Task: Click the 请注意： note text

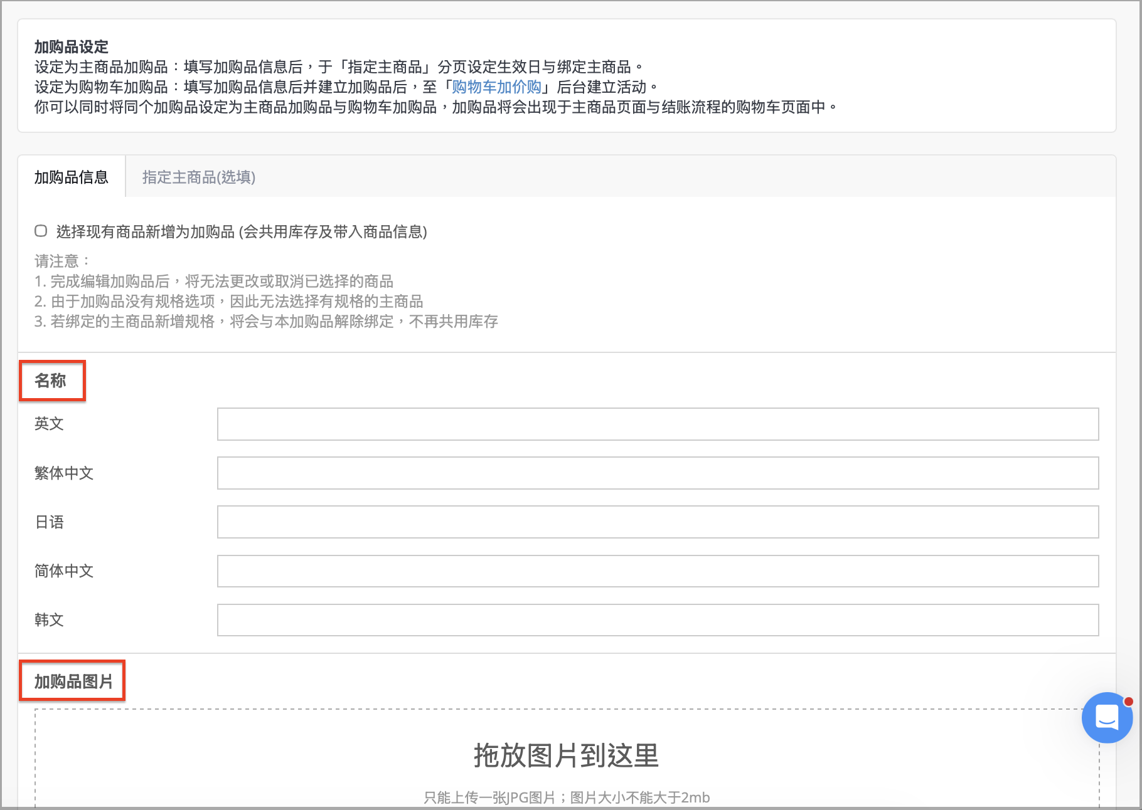Action: (x=62, y=261)
